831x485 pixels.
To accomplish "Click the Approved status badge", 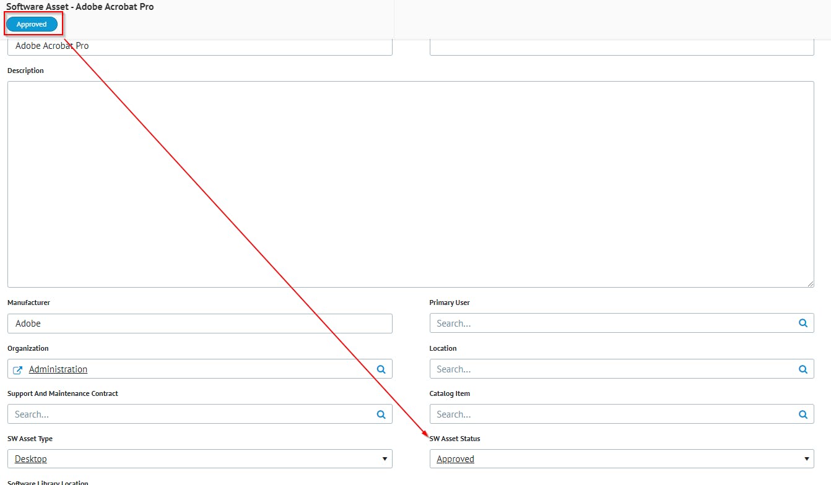I will [32, 25].
